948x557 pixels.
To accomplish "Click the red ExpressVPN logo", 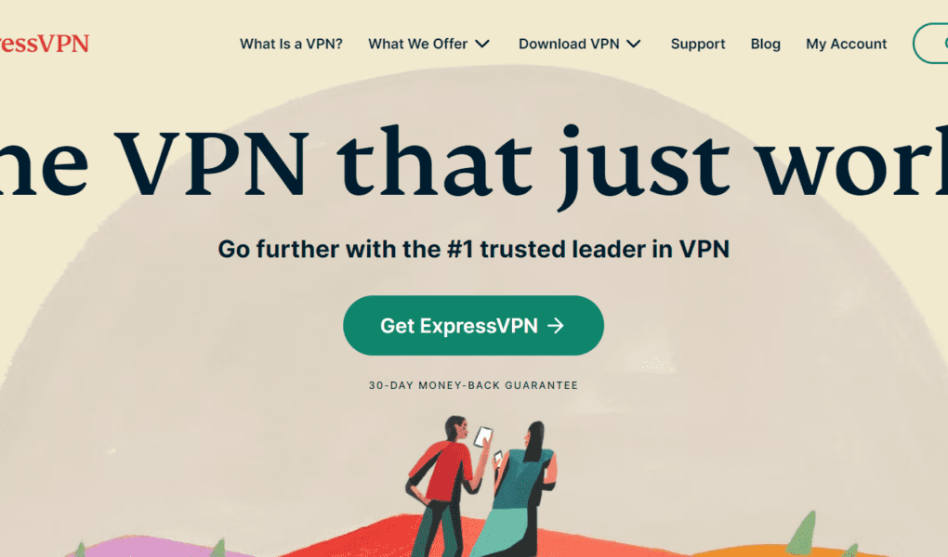I will [44, 44].
